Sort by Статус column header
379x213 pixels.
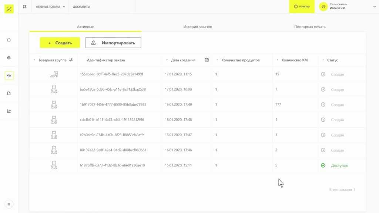coord(332,60)
